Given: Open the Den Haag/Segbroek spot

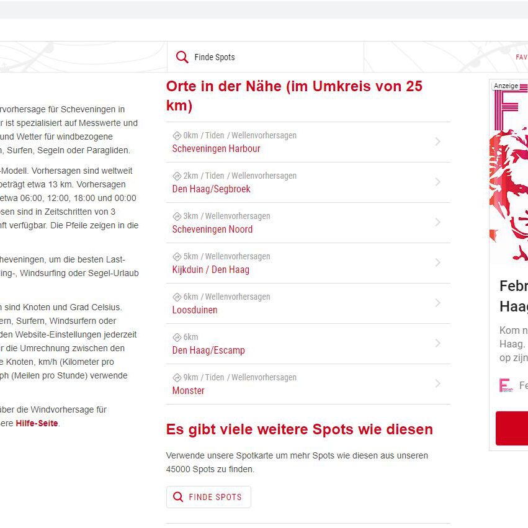Looking at the screenshot, I should pos(211,189).
